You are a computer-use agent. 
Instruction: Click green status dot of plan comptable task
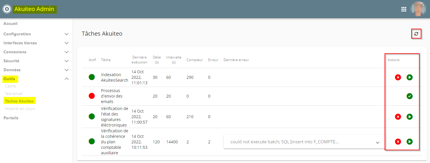tap(92, 142)
